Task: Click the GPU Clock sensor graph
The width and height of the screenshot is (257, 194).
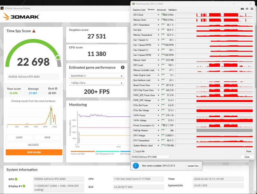Action: coord(214,15)
